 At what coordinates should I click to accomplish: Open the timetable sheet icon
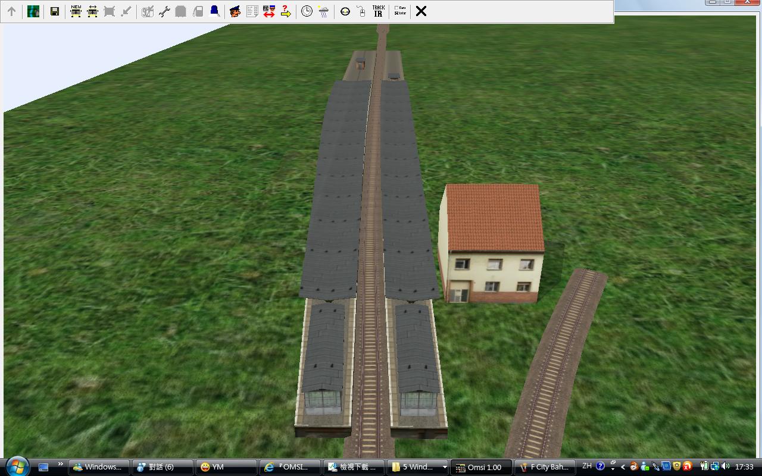252,11
